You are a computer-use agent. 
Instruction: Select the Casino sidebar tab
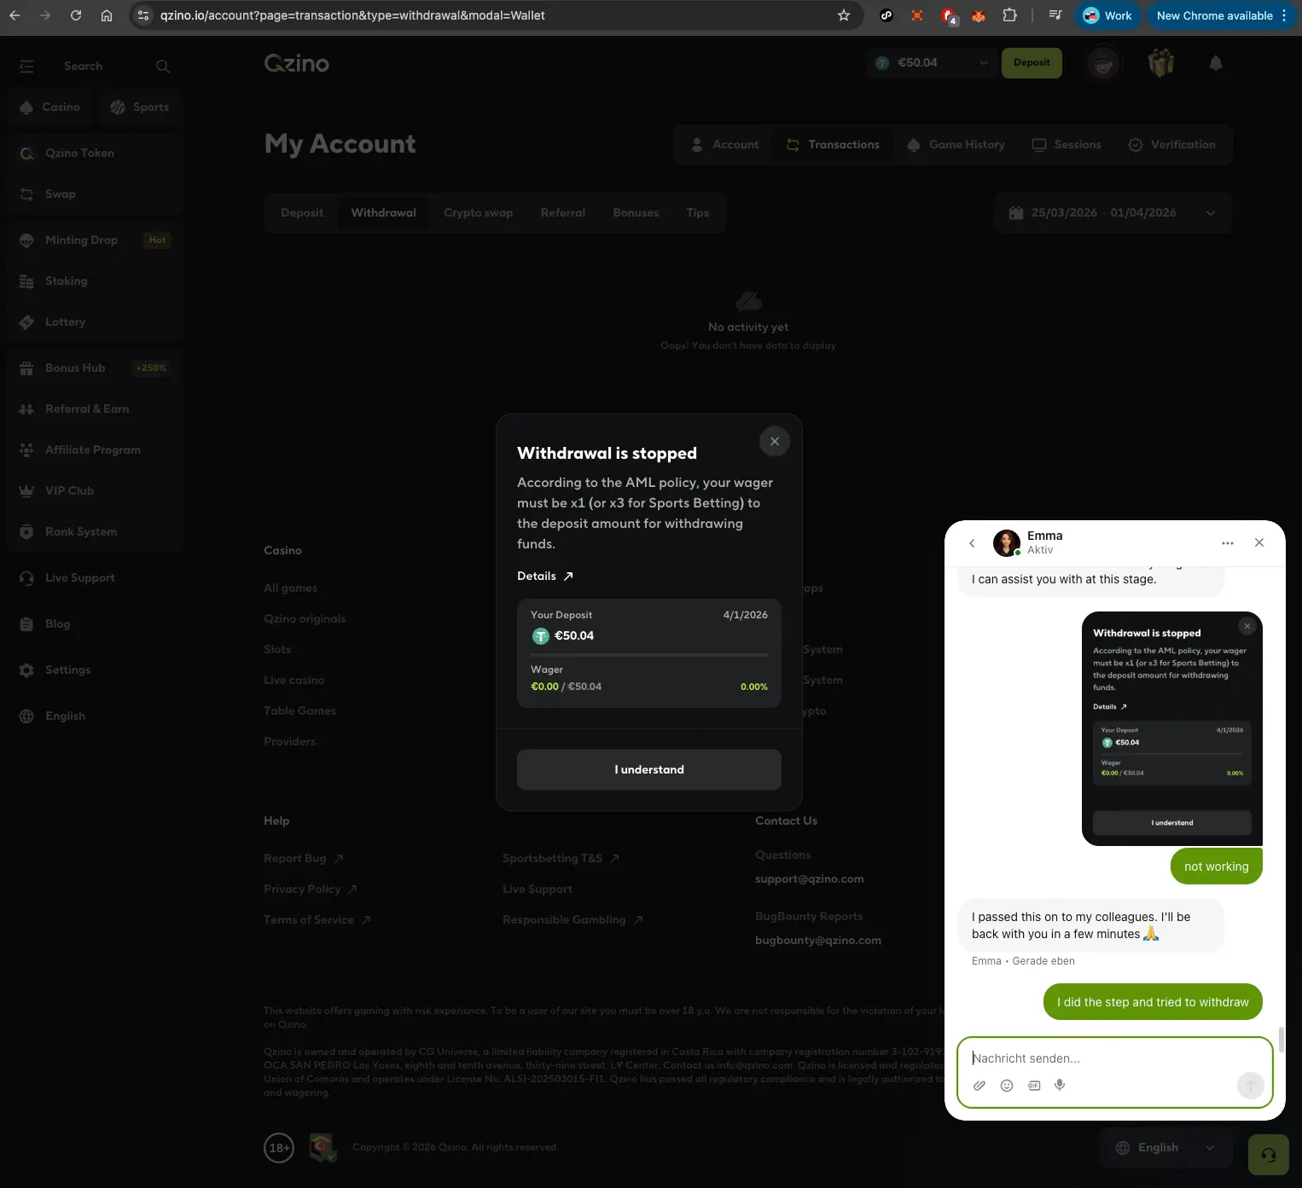point(50,107)
